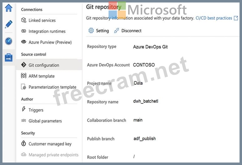Screen dimensions: 242x165
Task: Click the Linked services icon
Action: pos(24,20)
